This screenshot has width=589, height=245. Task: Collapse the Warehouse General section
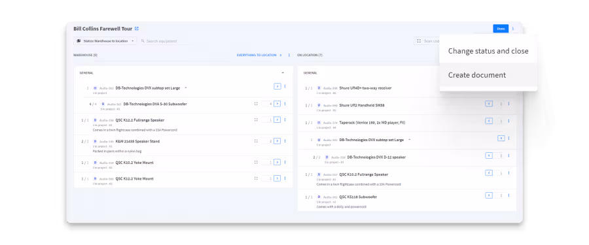click(283, 73)
